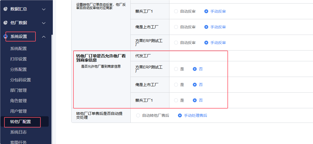Image resolution: width=313 pixels, height=144 pixels.
Task: Open 分拣配置 in the sidebar
Action: point(18,70)
